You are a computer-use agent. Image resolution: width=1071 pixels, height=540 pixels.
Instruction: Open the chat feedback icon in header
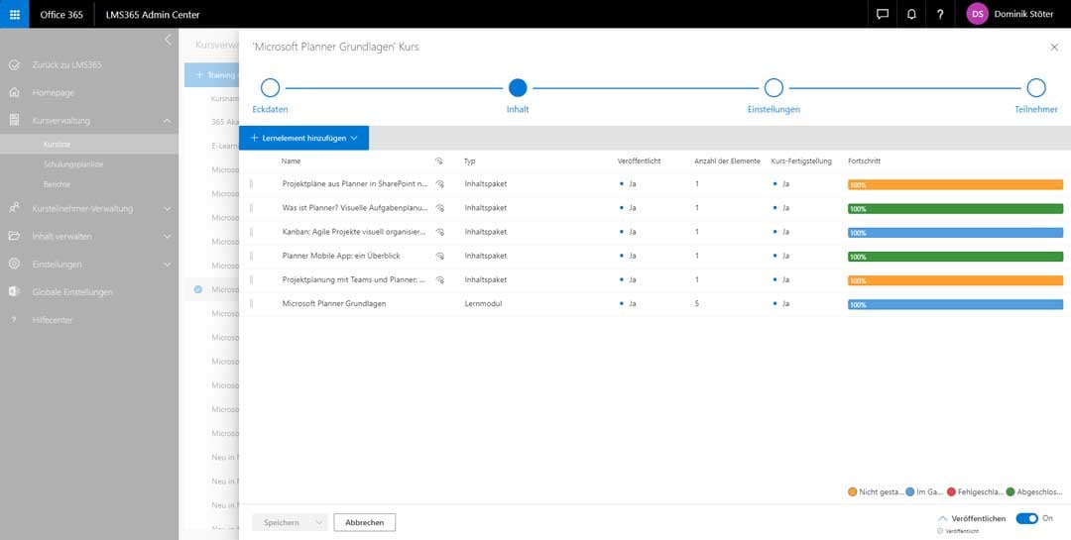[883, 14]
